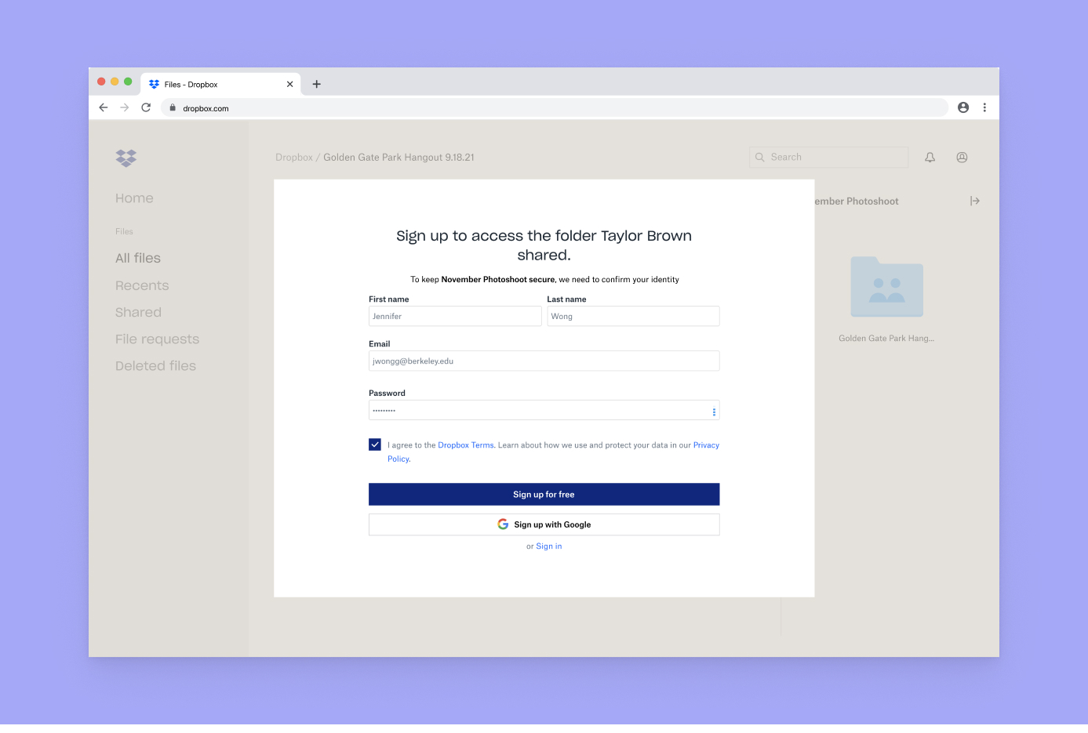Select the Files - Dropbox browser tab

click(x=220, y=84)
